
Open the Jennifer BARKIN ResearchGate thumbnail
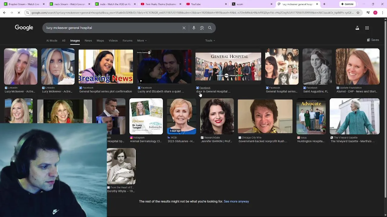pyautogui.click(x=217, y=116)
